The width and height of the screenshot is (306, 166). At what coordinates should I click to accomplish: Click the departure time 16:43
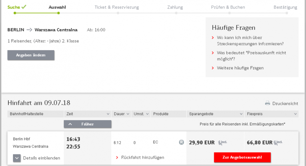73,139
